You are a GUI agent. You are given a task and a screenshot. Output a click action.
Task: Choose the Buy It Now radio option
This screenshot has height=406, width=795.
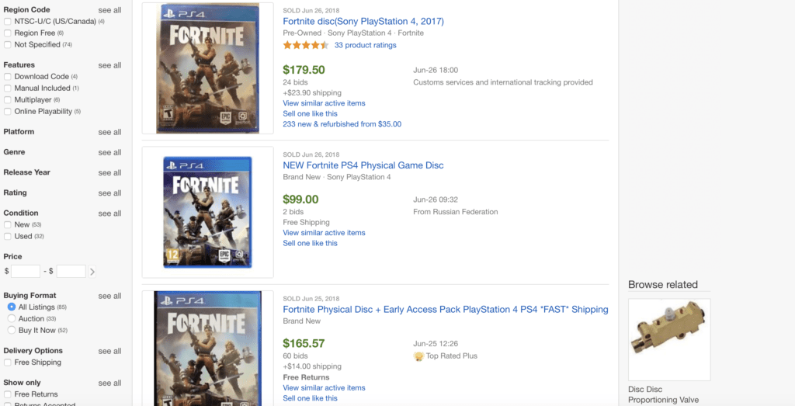click(x=12, y=330)
